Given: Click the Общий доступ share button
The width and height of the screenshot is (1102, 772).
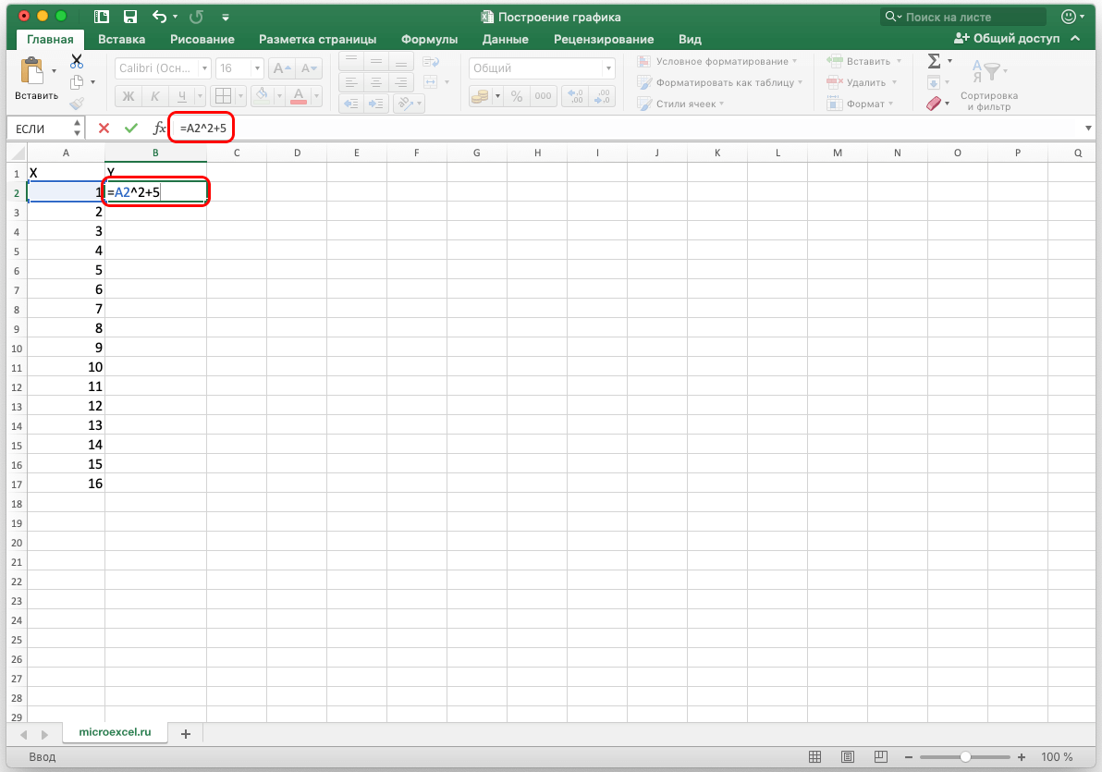Looking at the screenshot, I should (1007, 38).
